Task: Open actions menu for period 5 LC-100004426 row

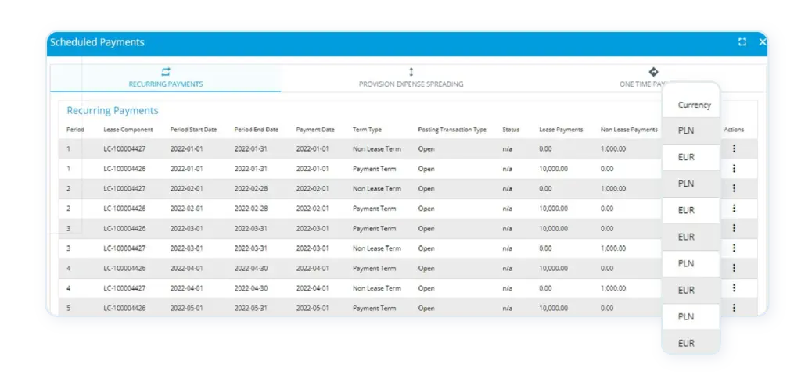Action: (x=734, y=308)
